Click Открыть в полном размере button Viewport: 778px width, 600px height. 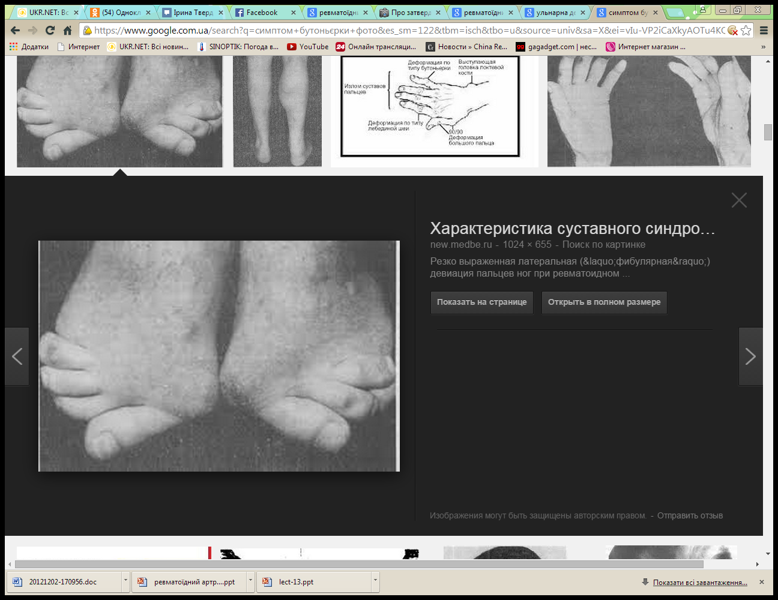click(x=604, y=302)
